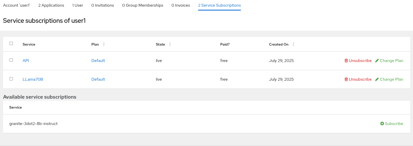
Task: Select the 2 Service Subscriptions tab
Action: coord(219,5)
